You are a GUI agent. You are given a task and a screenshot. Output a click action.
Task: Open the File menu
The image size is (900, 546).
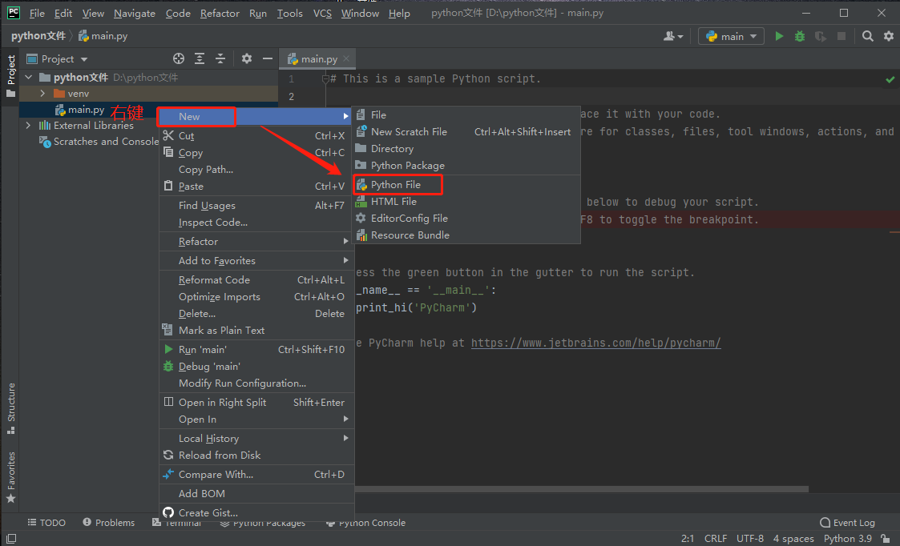37,13
